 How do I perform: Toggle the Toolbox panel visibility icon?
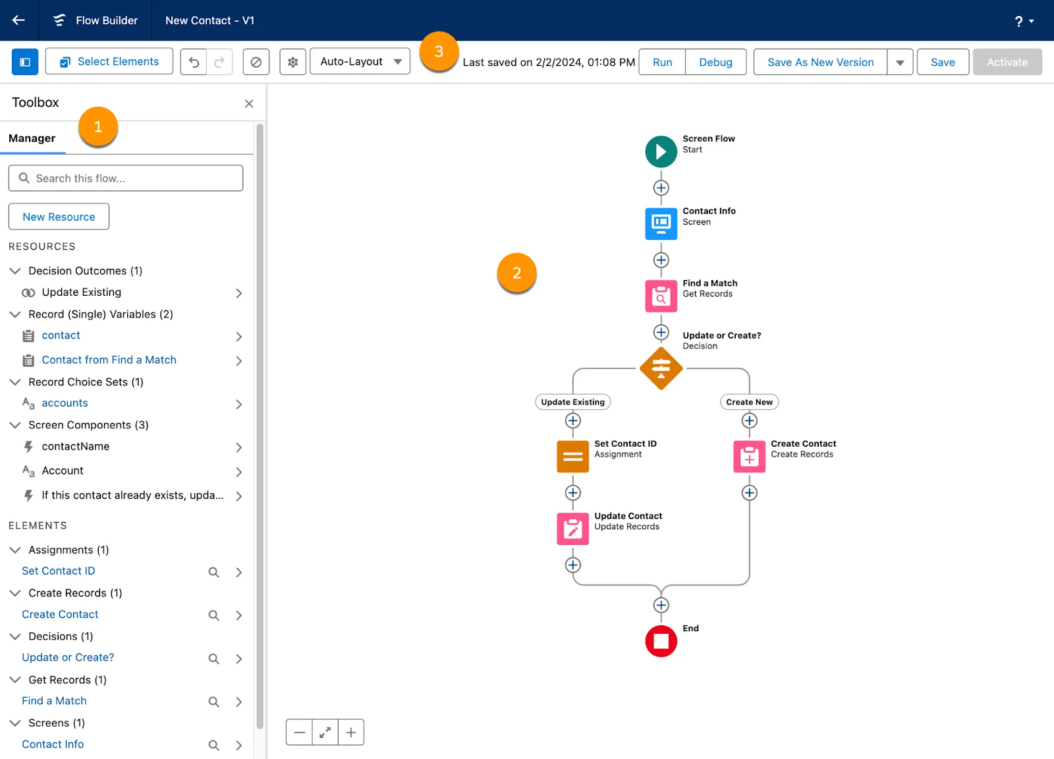point(24,61)
